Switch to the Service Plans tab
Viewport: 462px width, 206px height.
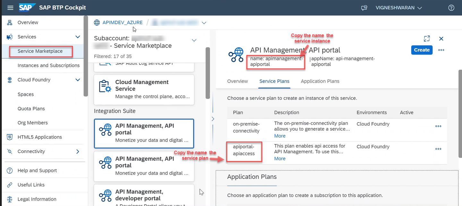click(274, 81)
